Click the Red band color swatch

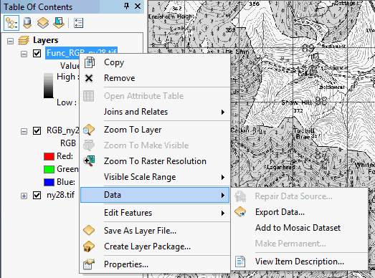pos(49,157)
